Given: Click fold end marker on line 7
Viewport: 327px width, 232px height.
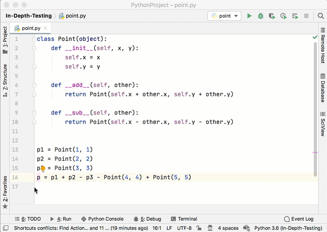Looking at the screenshot, I should (x=34, y=94).
